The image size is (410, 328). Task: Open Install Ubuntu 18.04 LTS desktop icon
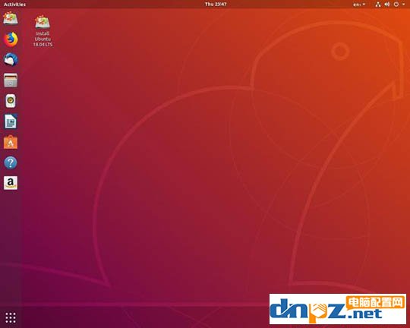tap(43, 31)
